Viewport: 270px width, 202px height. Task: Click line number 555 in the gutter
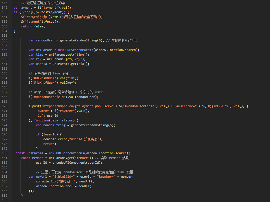tap(5, 36)
